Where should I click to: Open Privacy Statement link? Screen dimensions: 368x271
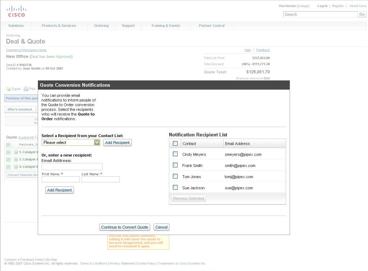[x=122, y=263]
